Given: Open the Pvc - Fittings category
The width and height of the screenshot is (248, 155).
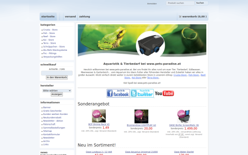Looking at the screenshot, I should pos(50,53).
